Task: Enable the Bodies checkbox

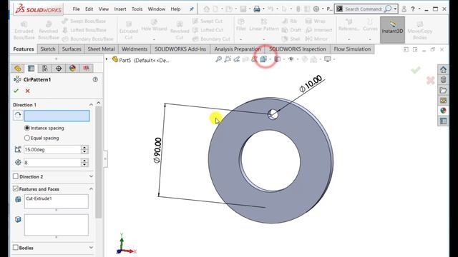Action: tap(16, 248)
